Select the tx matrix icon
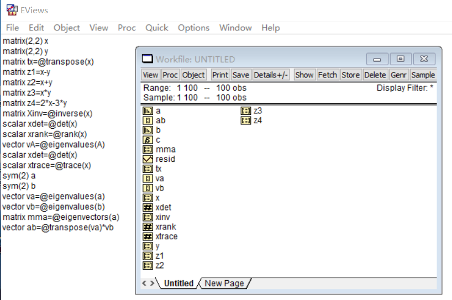The height and width of the screenshot is (300, 452). pos(148,169)
